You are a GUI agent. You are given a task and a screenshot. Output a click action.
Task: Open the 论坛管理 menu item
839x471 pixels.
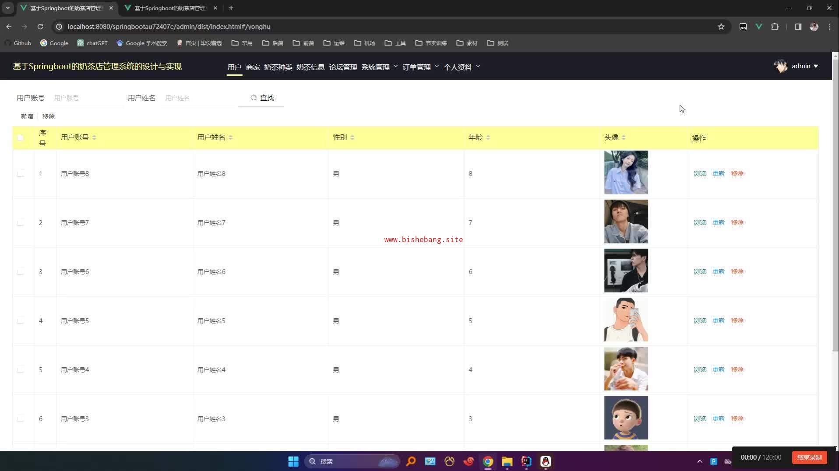(x=343, y=67)
